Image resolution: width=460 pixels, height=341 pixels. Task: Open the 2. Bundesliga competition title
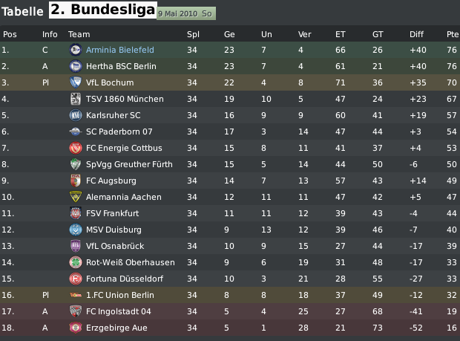tap(102, 10)
